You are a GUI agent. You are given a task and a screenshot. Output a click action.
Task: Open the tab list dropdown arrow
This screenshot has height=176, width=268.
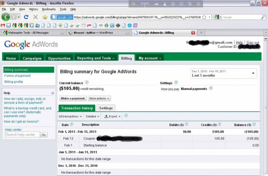click(266, 33)
